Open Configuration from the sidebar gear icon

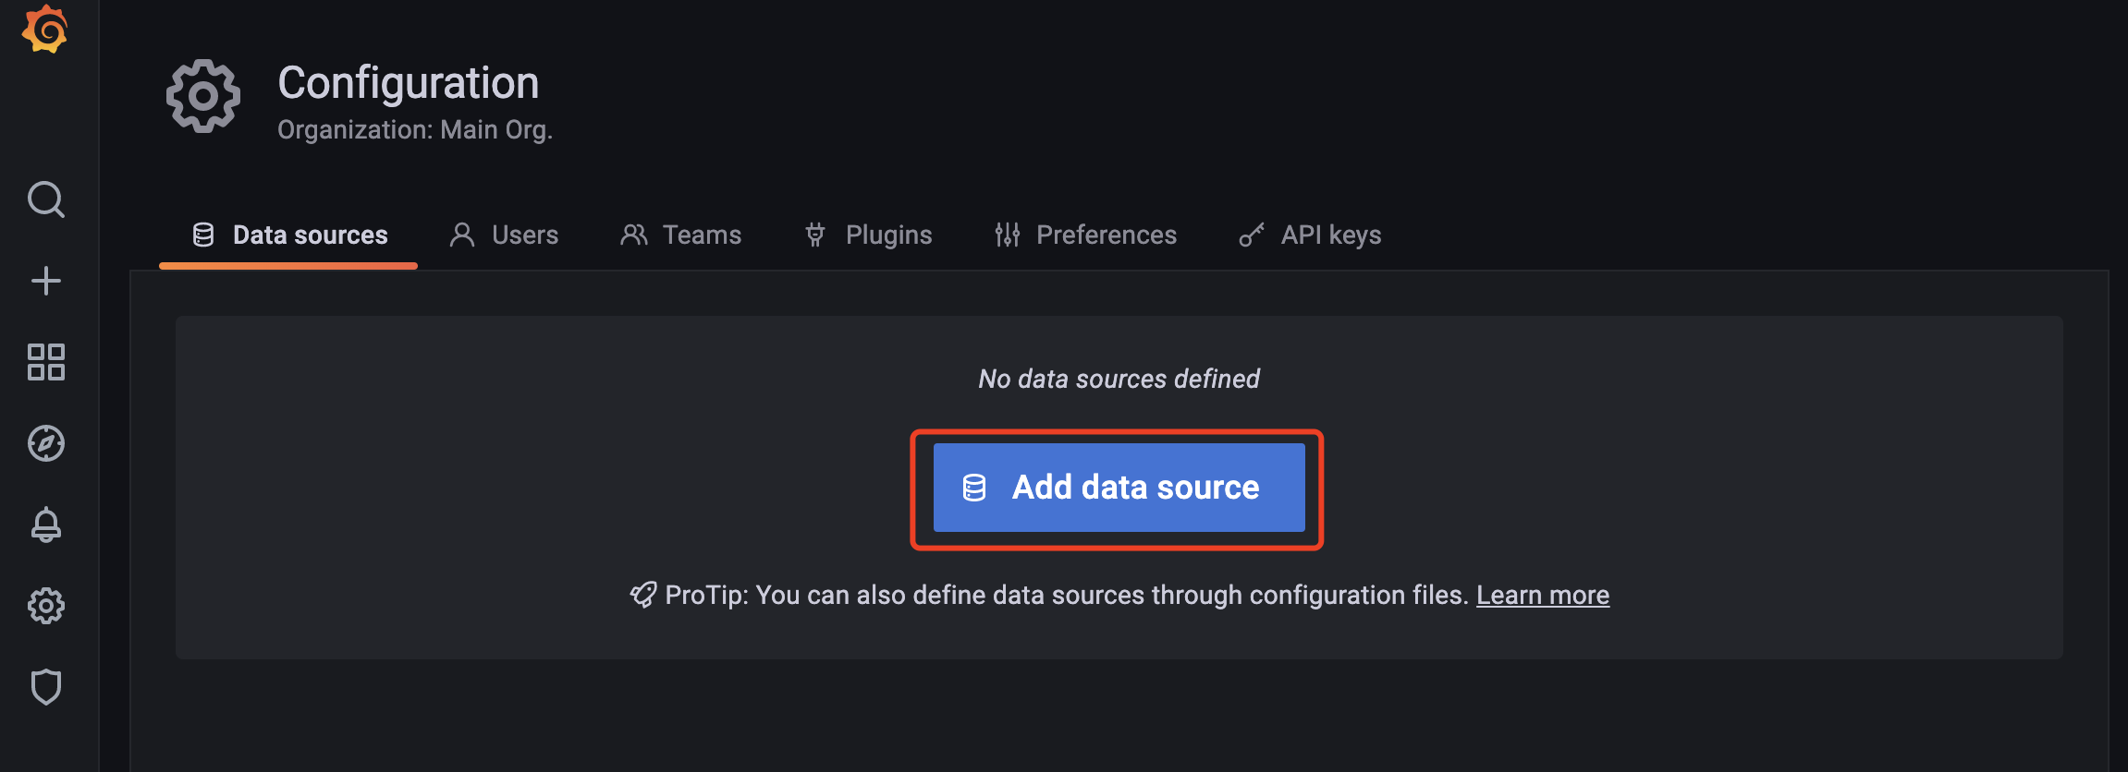coord(45,606)
